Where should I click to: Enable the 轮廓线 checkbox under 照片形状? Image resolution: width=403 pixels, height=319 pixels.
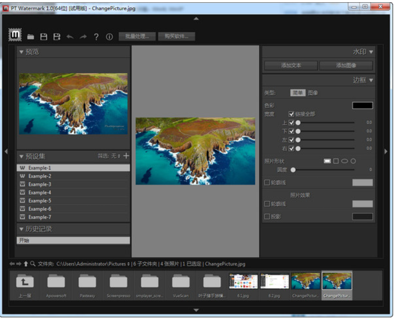pos(267,182)
